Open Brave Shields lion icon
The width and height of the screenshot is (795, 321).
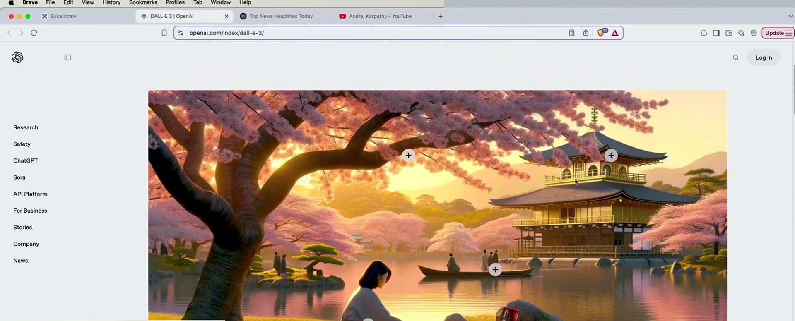click(602, 33)
